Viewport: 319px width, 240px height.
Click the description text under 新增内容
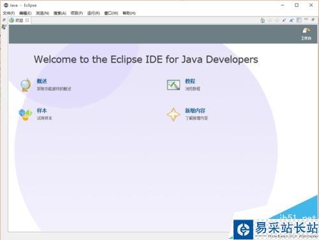tap(197, 118)
